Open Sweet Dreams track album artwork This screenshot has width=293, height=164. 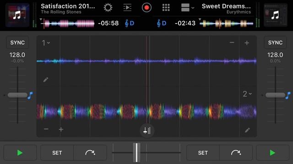coord(276,15)
